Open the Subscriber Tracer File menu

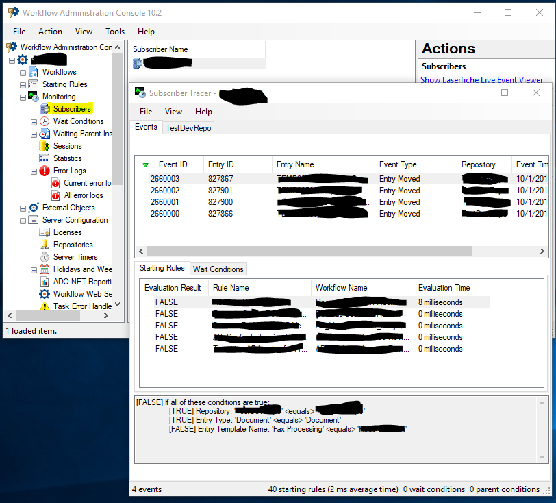point(146,112)
